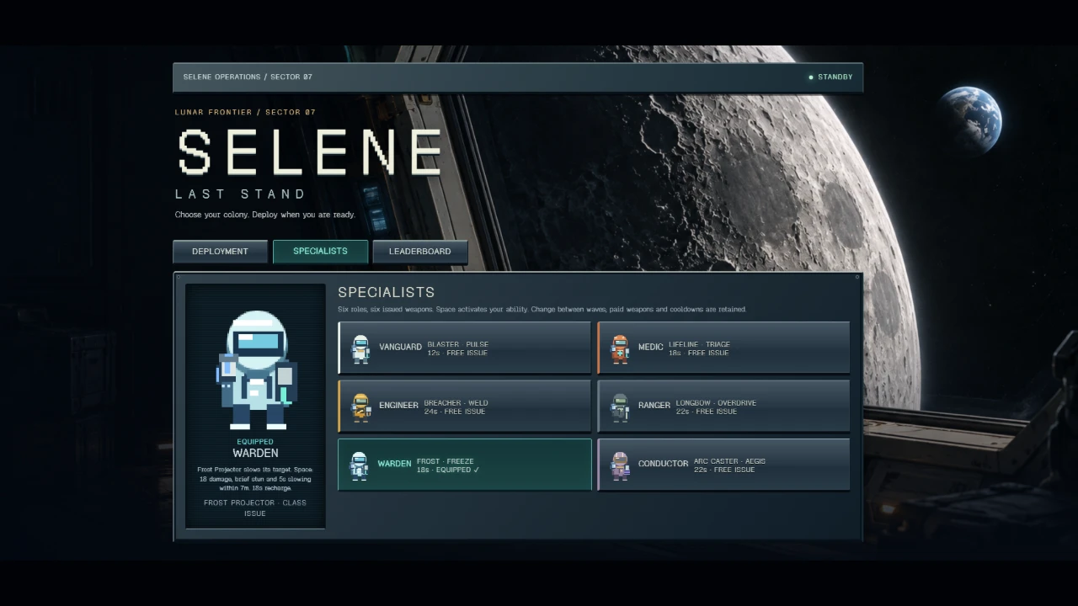Click '18s · EQUIPPED ✓' status text

click(x=448, y=470)
